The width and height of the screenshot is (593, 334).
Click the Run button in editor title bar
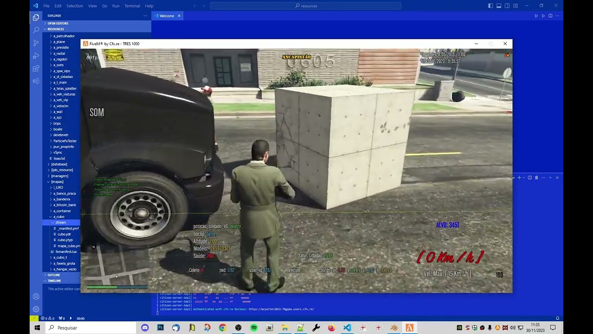tap(536, 16)
